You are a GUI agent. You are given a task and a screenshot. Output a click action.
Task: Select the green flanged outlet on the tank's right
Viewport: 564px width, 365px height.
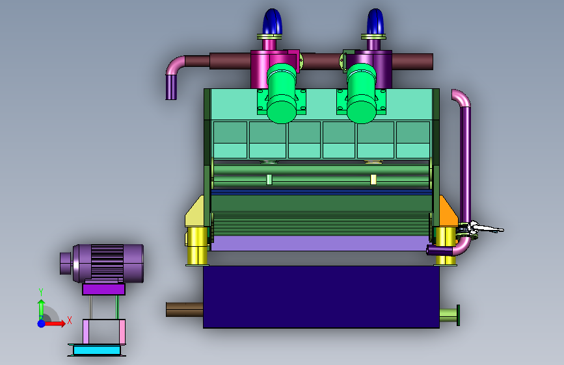[450, 315]
